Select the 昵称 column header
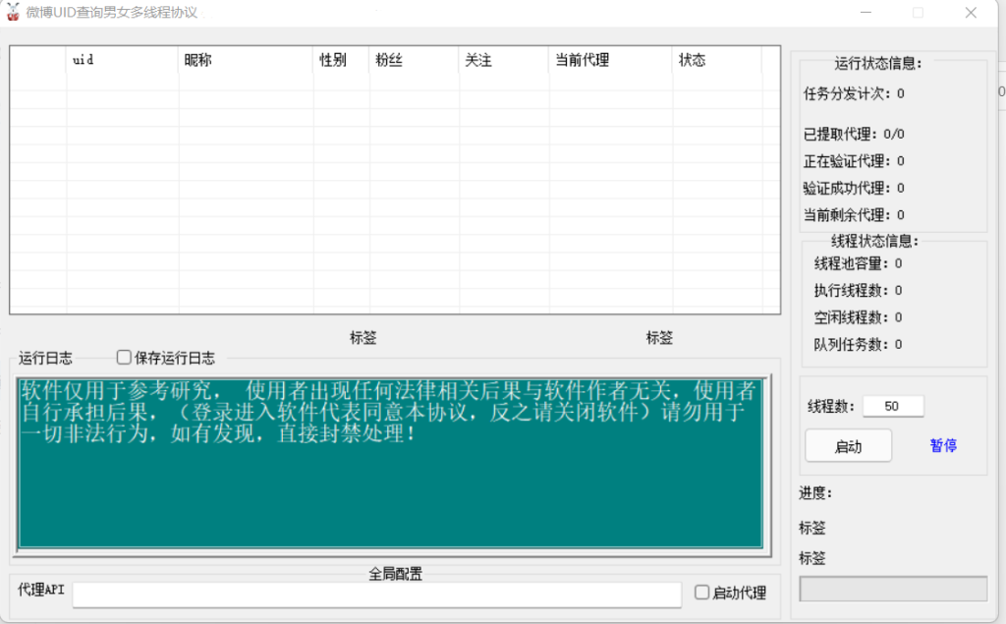 tap(246, 61)
